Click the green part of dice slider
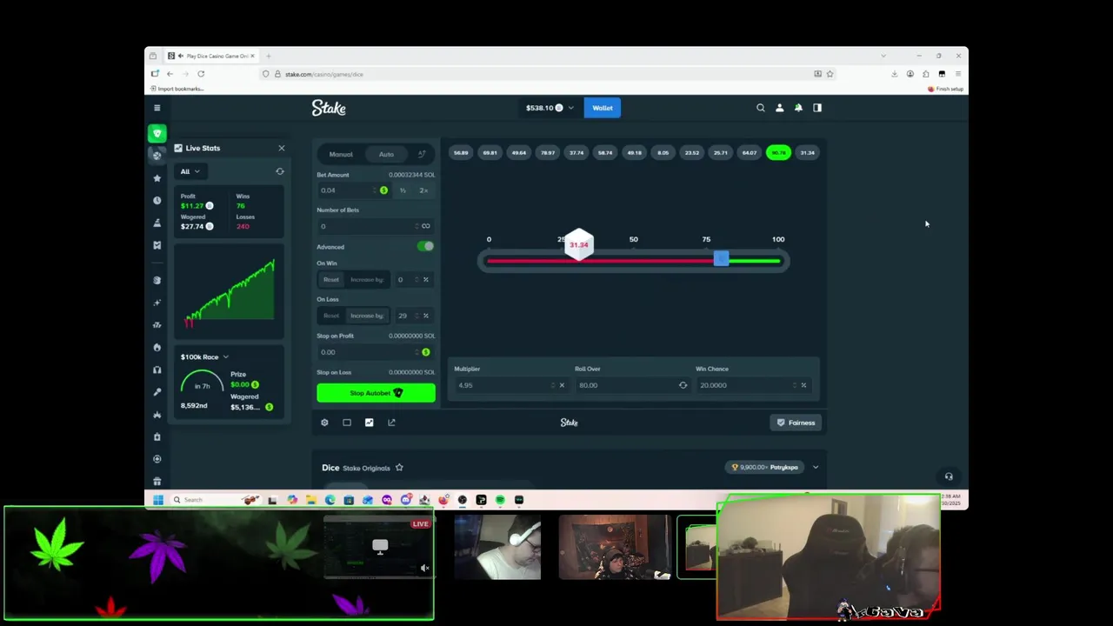 point(755,261)
